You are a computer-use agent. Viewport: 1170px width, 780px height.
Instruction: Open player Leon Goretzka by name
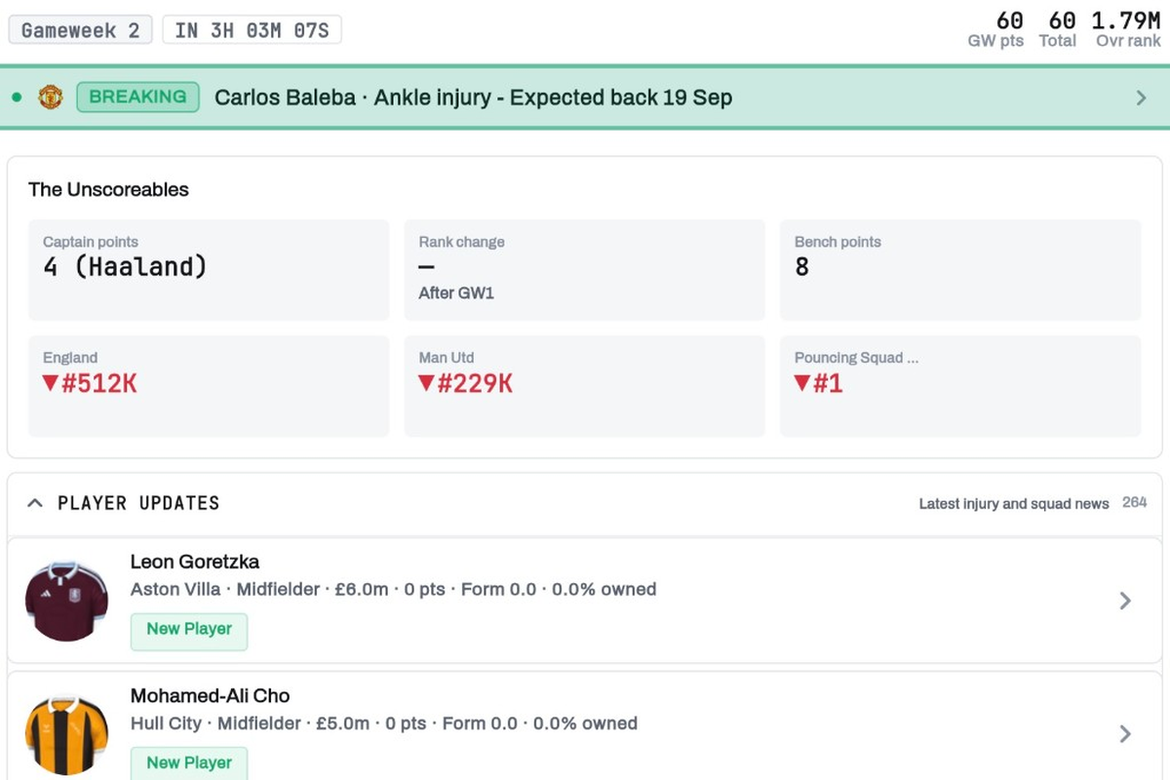tap(195, 562)
